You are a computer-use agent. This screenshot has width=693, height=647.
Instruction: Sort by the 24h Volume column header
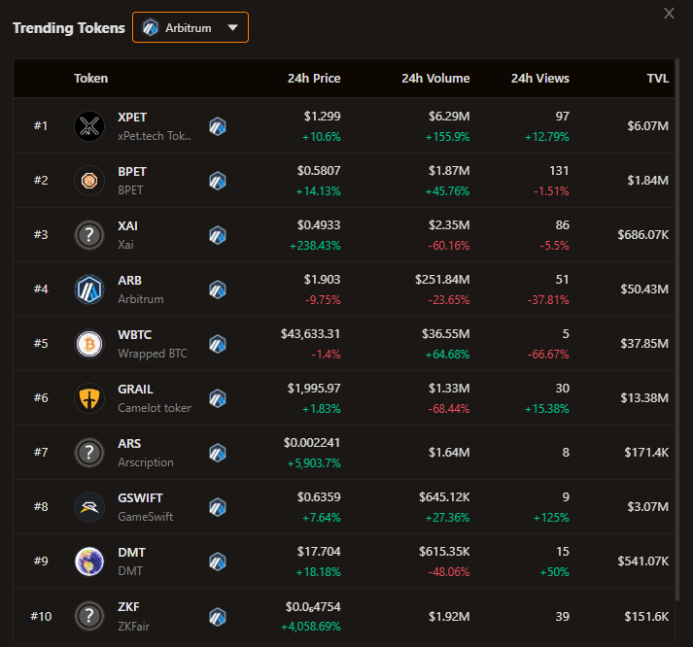click(435, 78)
